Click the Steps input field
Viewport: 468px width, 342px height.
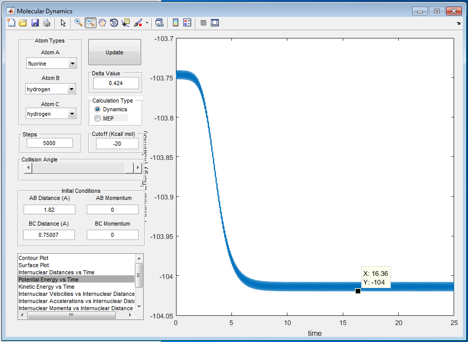pyautogui.click(x=50, y=143)
